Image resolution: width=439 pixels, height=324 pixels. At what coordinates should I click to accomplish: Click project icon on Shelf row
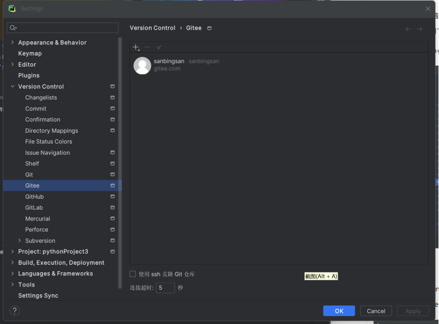[113, 163]
